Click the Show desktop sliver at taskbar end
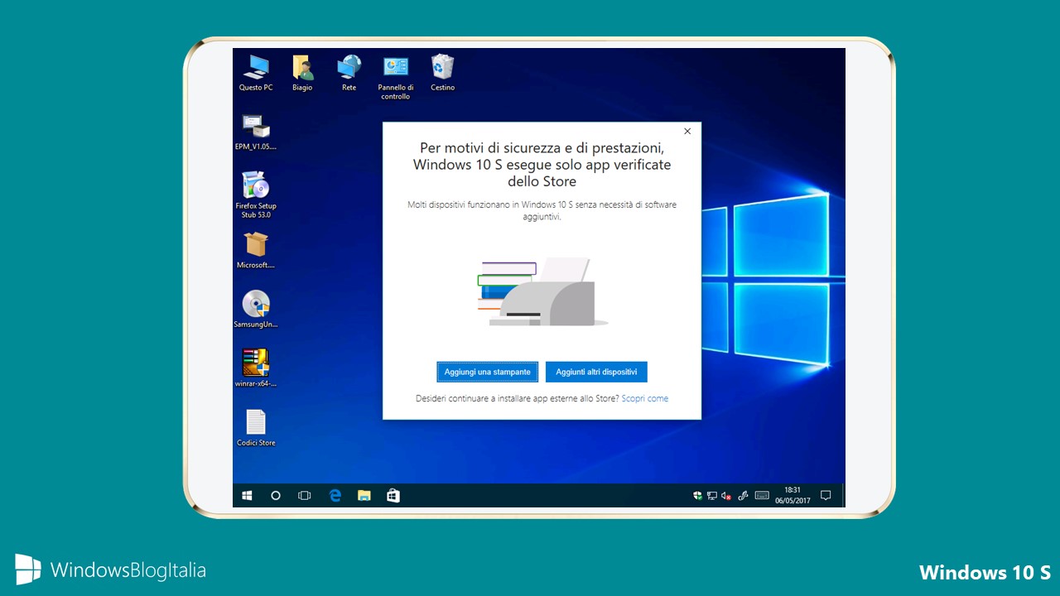Screen dimensions: 1060x596 point(843,496)
